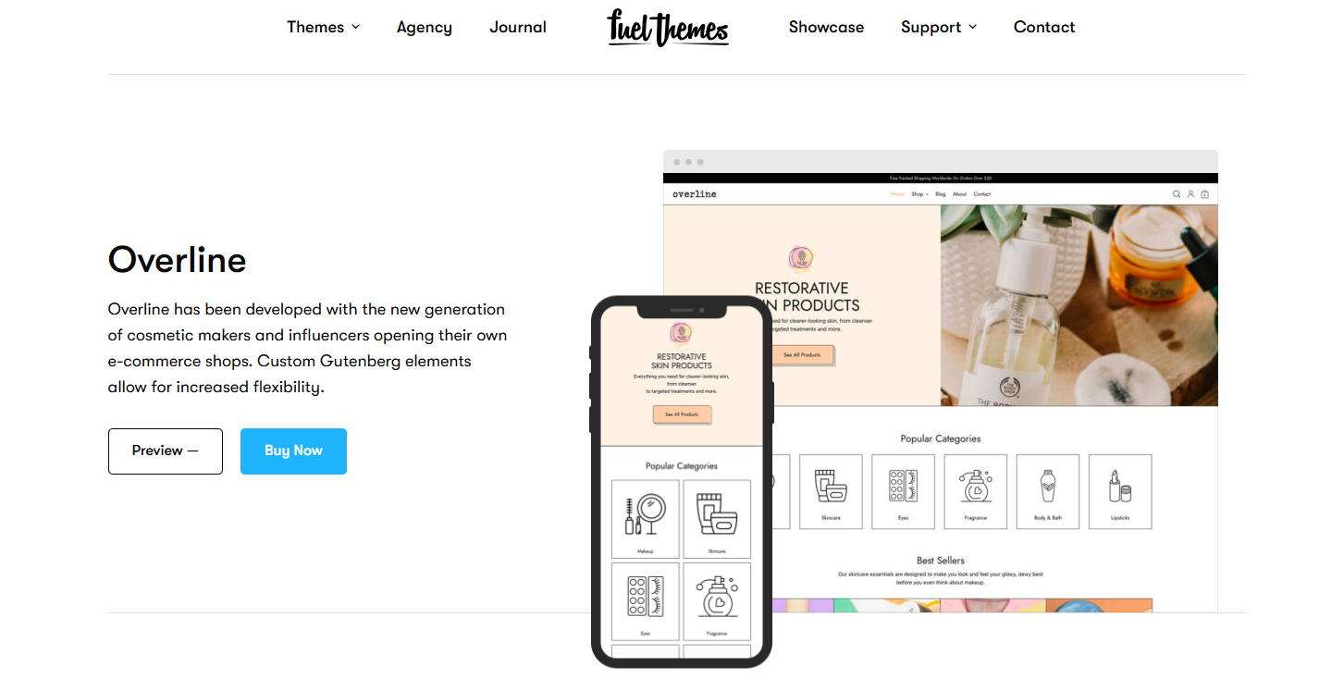Go to the Agency page
1319x679 pixels.
[425, 27]
